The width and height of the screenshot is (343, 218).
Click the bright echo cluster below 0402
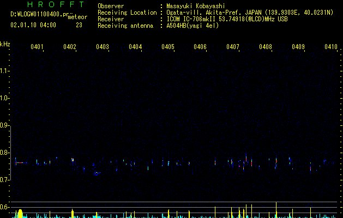click(73, 160)
